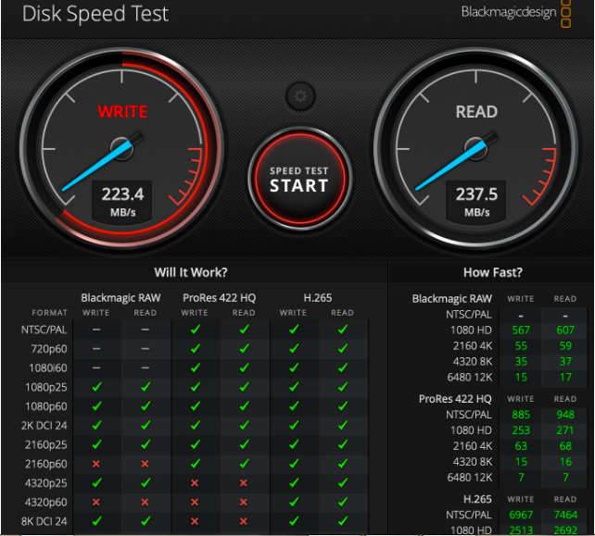Click Blackmagic RAW header in Will It Work

pyautogui.click(x=120, y=297)
